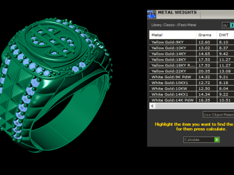This screenshot has width=234, height=175.
Task: Click the 14.32 grams value
Action: click(204, 77)
